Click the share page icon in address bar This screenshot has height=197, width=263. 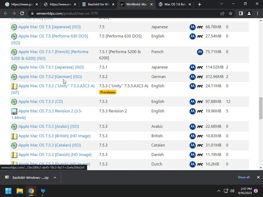(222, 13)
